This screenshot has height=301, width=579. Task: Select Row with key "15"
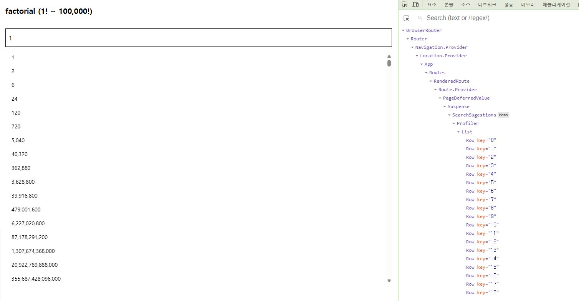(483, 267)
